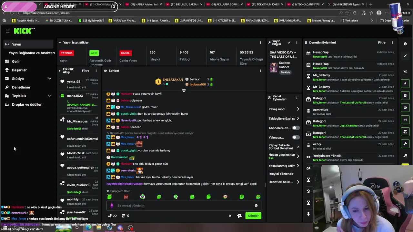Click the purple microphone icon in chat input
Screen dimensions: 413x232
112,206
